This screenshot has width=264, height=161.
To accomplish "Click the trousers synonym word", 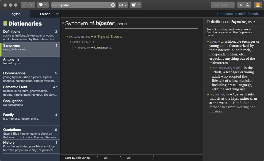I will coord(101,47).
